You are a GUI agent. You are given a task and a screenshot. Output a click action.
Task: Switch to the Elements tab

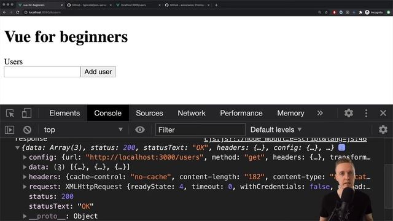click(64, 113)
